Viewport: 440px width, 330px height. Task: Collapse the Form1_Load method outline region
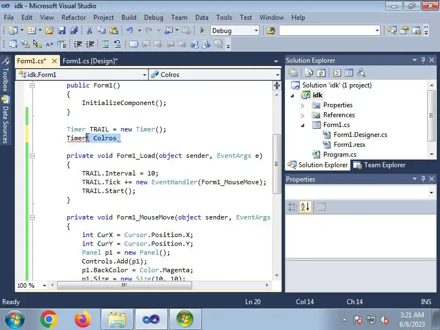[x=32, y=156]
